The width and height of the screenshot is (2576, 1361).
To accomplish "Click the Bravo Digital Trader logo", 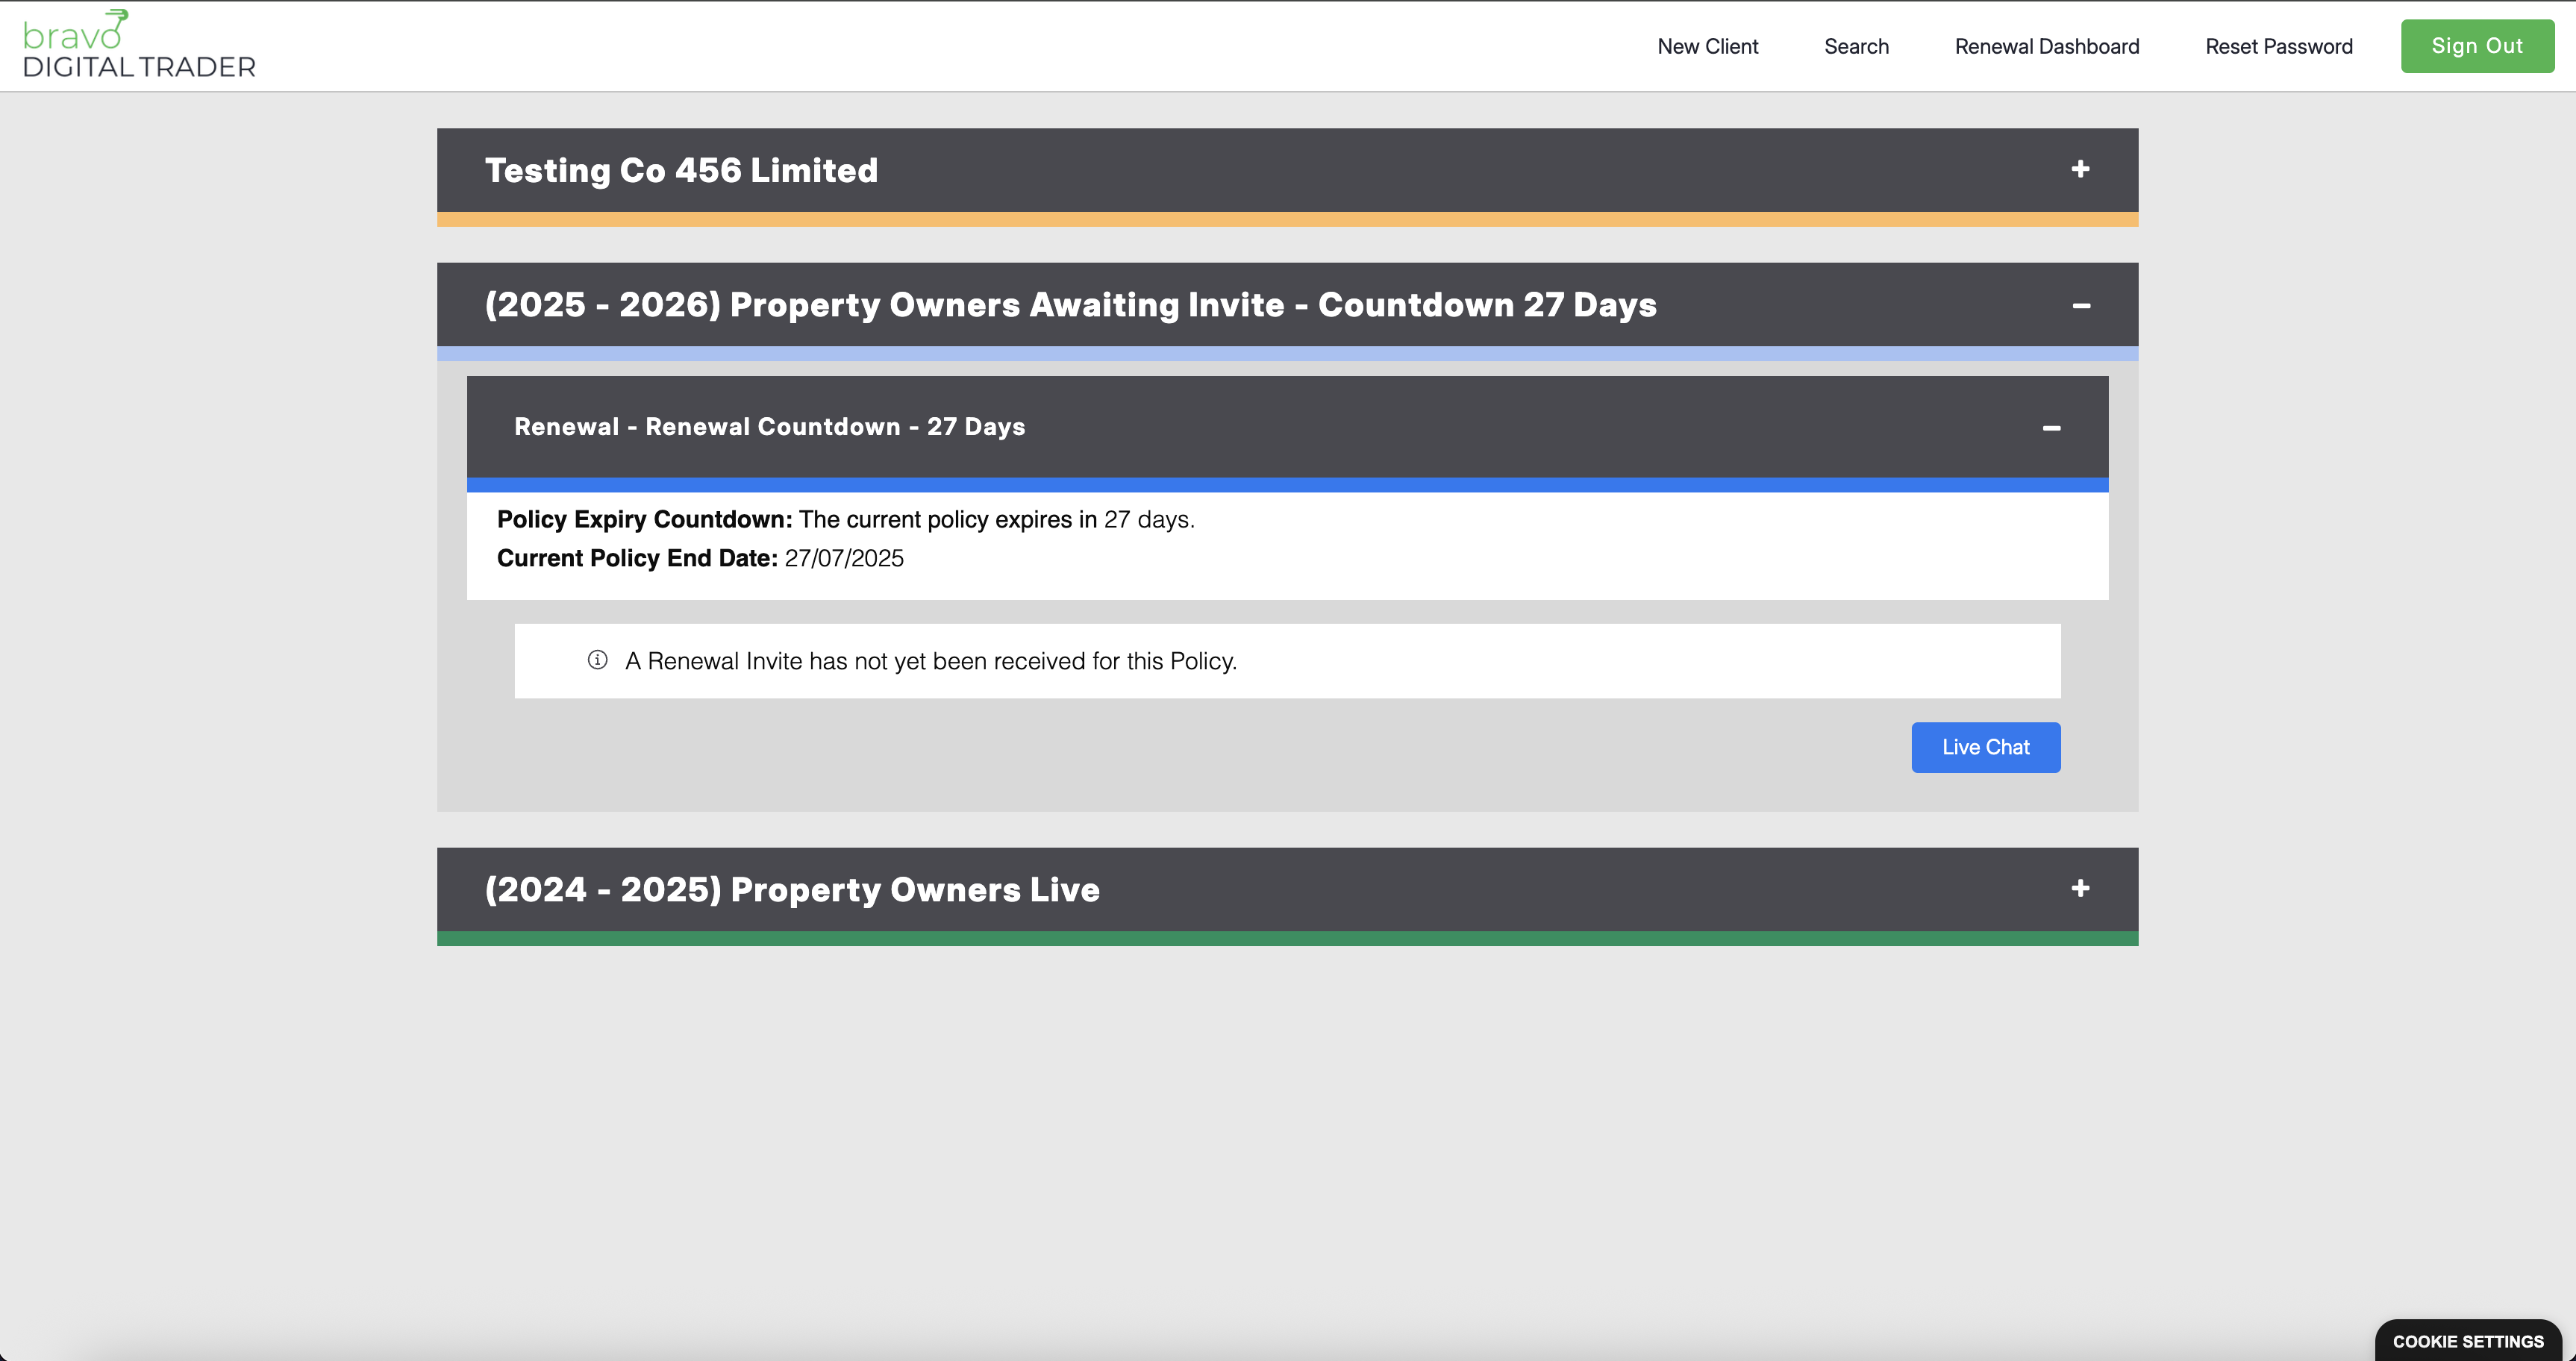I will tap(139, 46).
